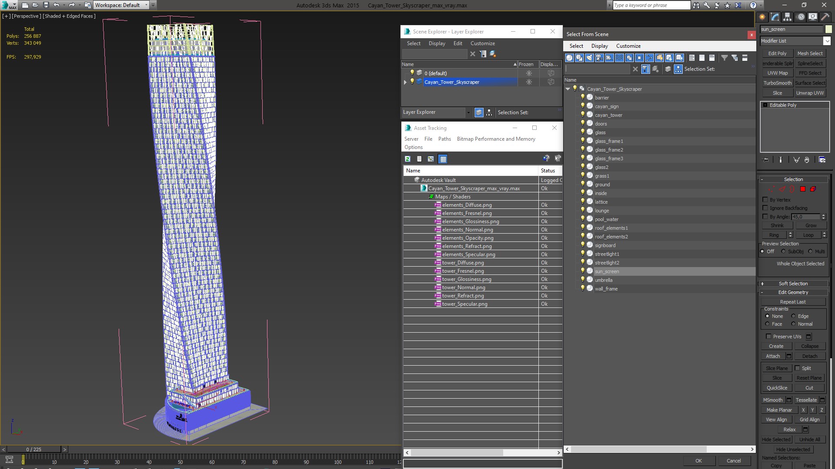Open the Modifier List dropdown
The image size is (835, 469).
coord(827,41)
